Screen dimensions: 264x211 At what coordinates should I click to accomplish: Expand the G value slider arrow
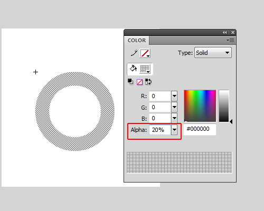pyautogui.click(x=174, y=107)
